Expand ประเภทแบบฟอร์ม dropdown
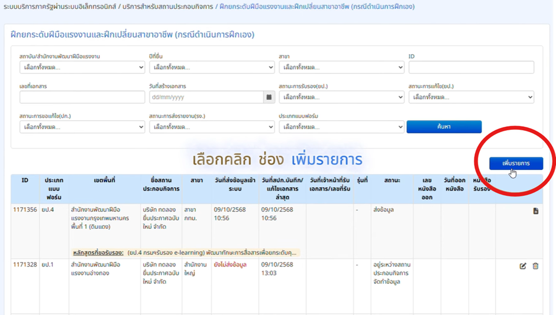 (x=341, y=127)
